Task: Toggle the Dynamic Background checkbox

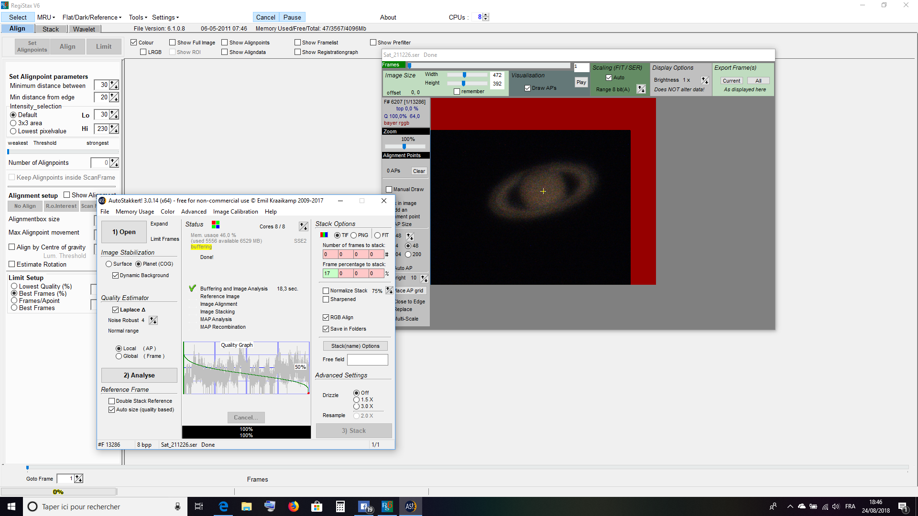Action: pyautogui.click(x=115, y=276)
